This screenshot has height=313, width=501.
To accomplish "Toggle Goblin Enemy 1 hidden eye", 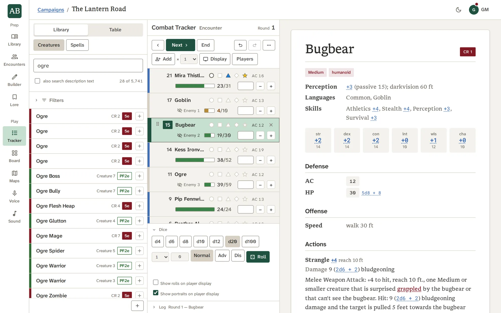I will (x=179, y=110).
